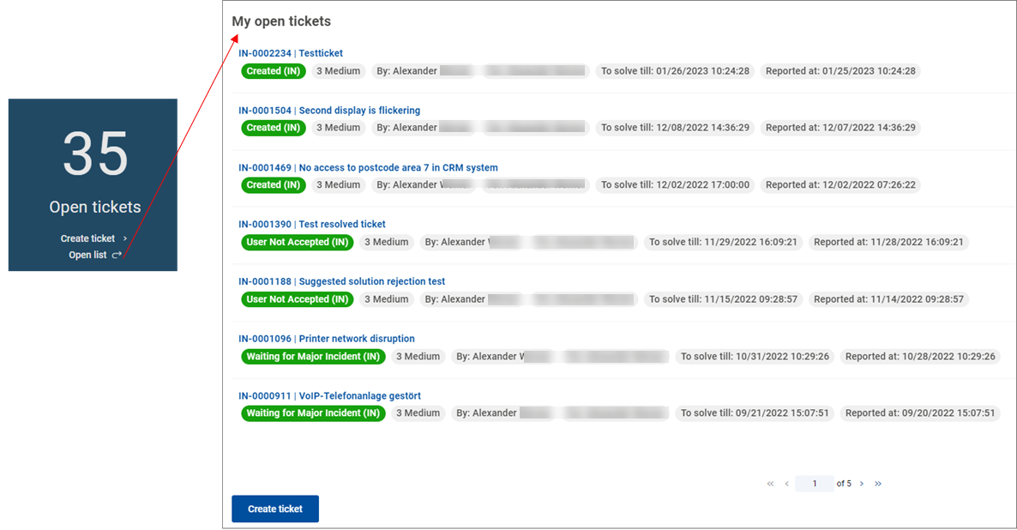Open the Second display is flickering ticket
This screenshot has height=530, width=1017.
click(329, 110)
